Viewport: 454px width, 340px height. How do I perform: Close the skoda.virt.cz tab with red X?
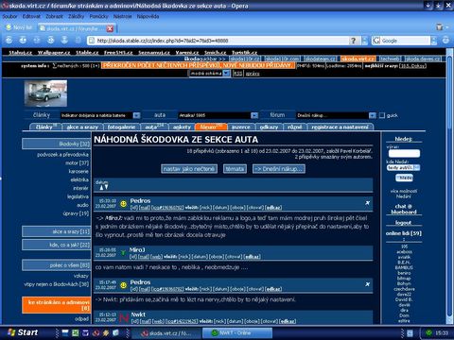coord(110,28)
